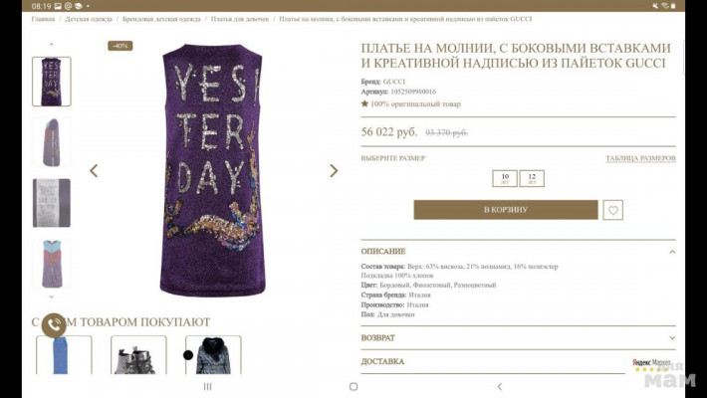Tap Android back navigation icon
Viewport: 707px width, 398px height.
pos(499,386)
